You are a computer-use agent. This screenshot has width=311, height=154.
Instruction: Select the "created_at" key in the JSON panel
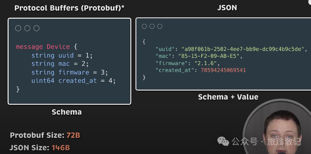coord(175,70)
